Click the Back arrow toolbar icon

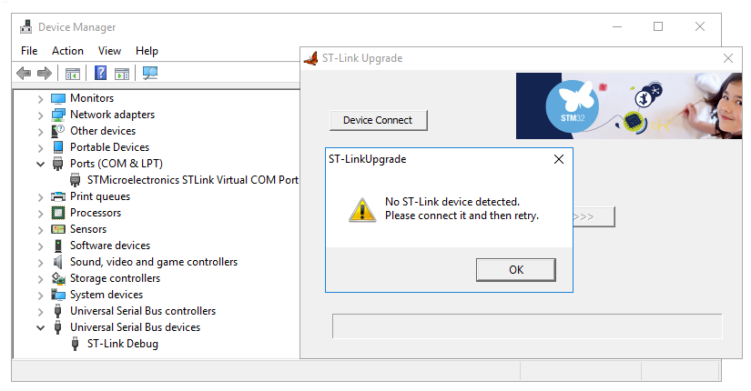point(24,74)
